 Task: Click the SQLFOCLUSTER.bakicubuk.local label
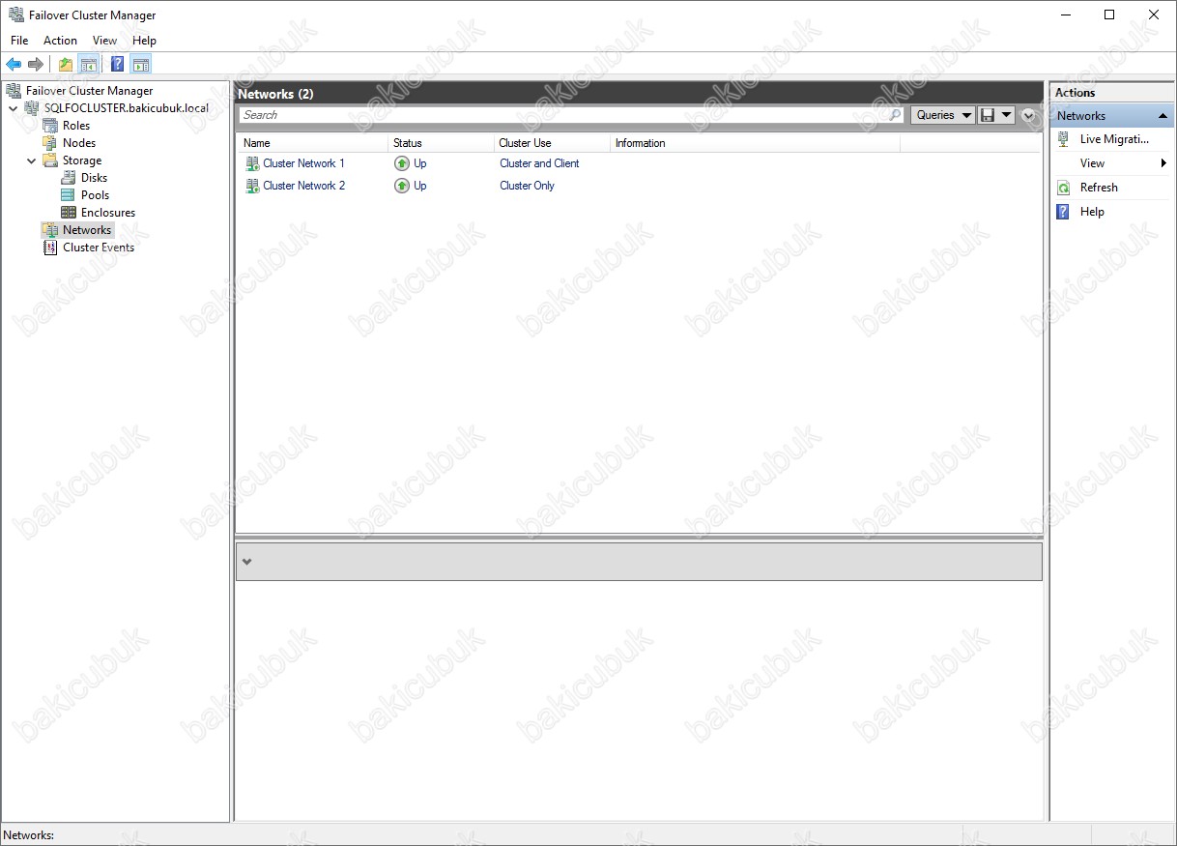tap(127, 108)
